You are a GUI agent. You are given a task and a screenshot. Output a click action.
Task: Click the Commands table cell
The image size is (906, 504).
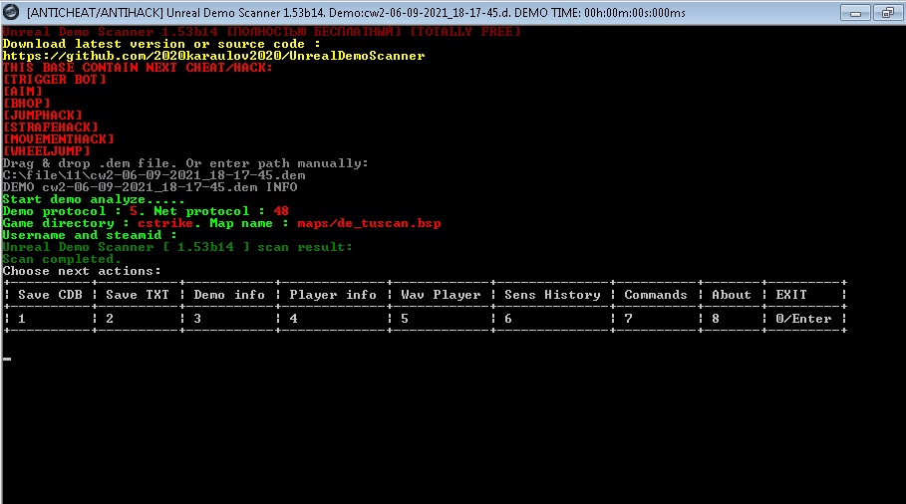coord(656,295)
